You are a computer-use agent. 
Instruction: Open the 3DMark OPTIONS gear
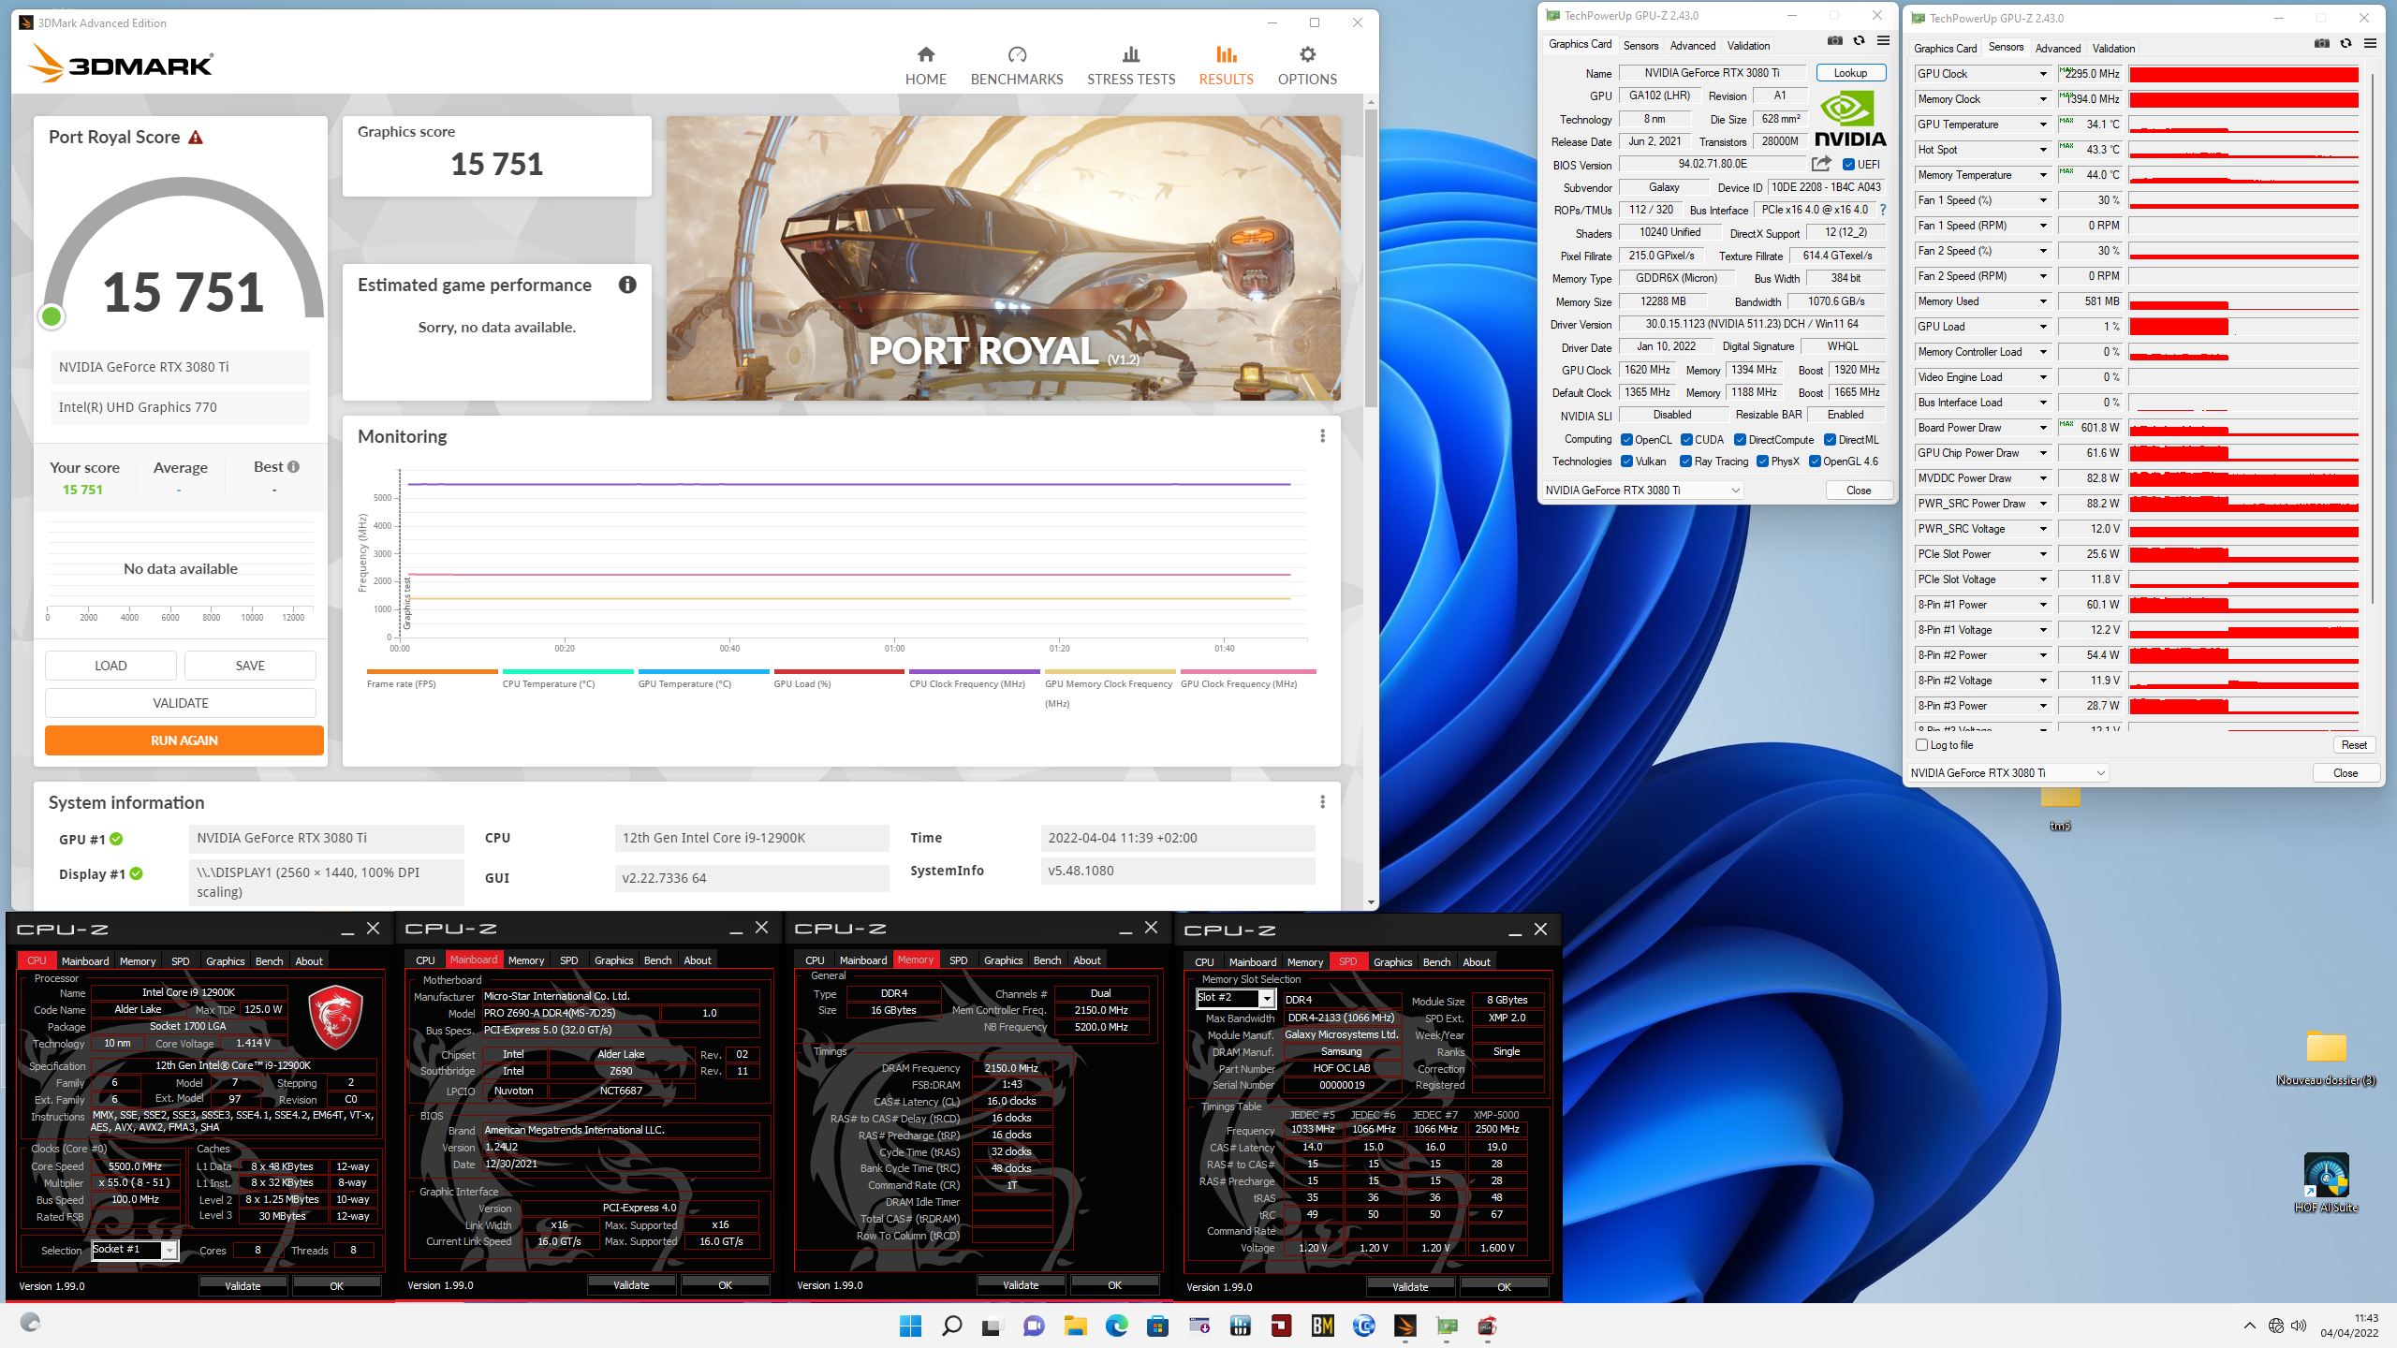(x=1307, y=66)
